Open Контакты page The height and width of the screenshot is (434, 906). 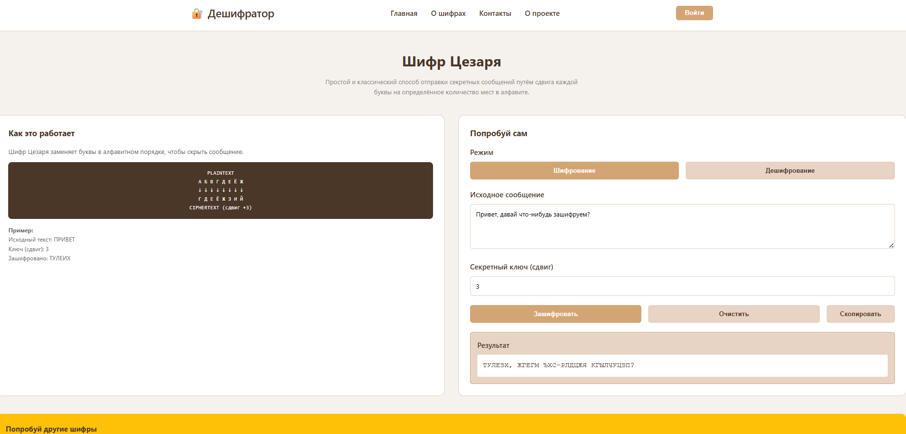click(495, 13)
